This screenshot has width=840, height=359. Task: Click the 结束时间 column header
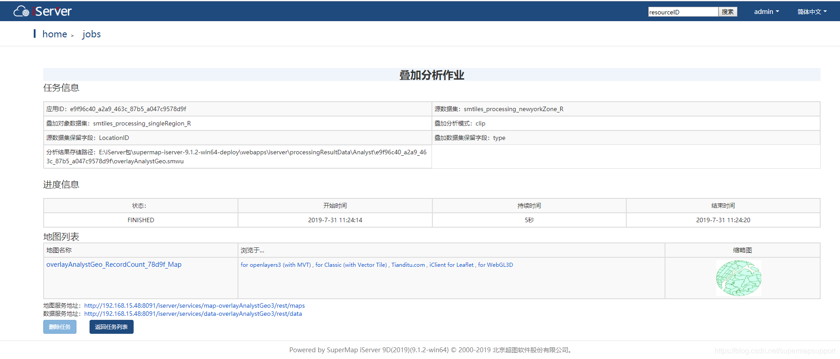pos(723,206)
